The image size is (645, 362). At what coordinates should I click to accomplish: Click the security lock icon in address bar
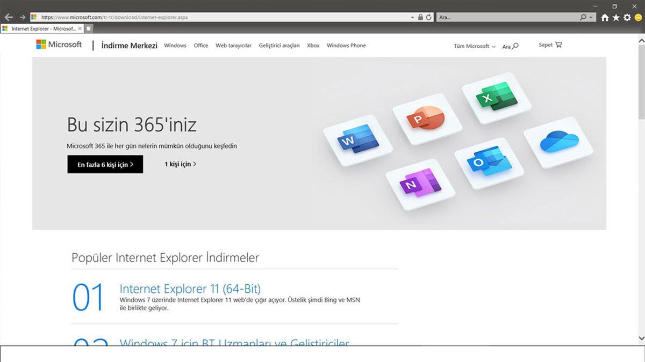click(x=421, y=17)
